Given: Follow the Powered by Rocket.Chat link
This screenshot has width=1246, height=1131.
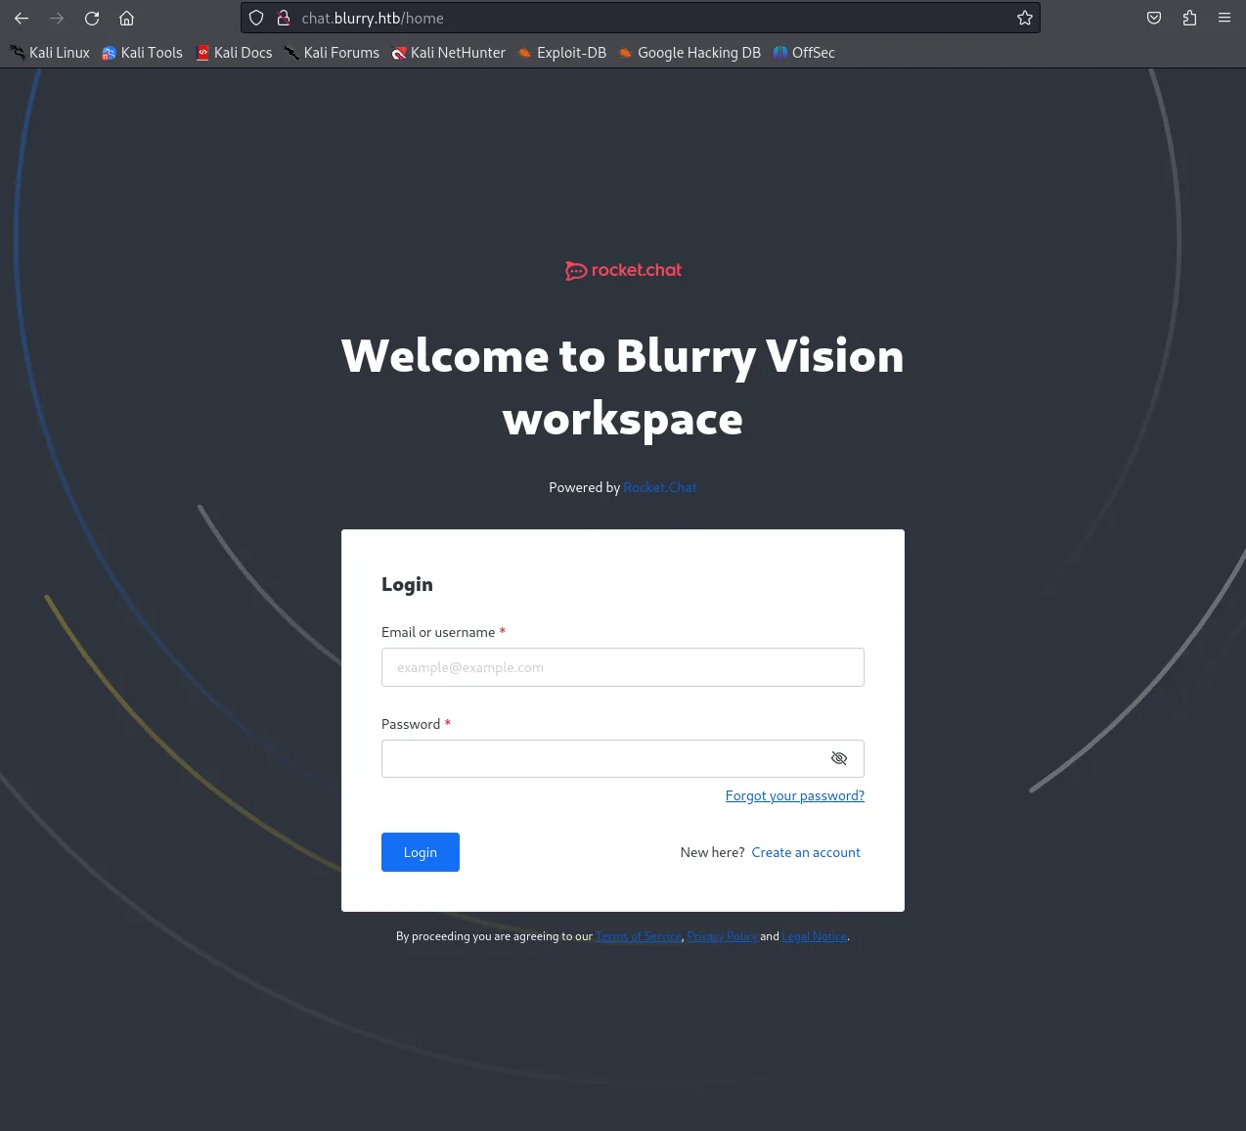Looking at the screenshot, I should [660, 487].
